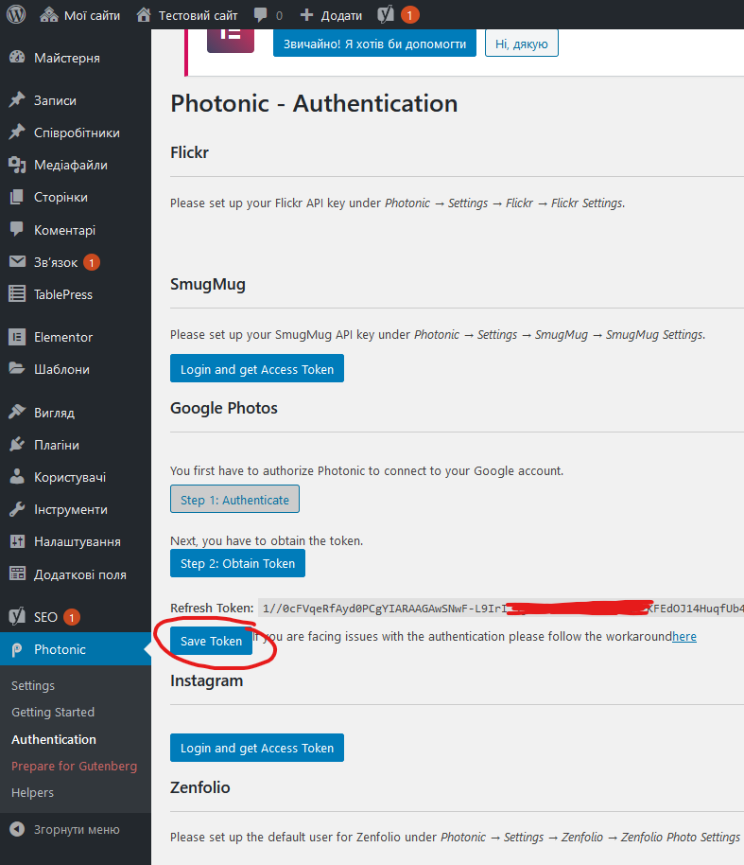Click the Медіафайли media icon
744x865 pixels.
point(17,165)
